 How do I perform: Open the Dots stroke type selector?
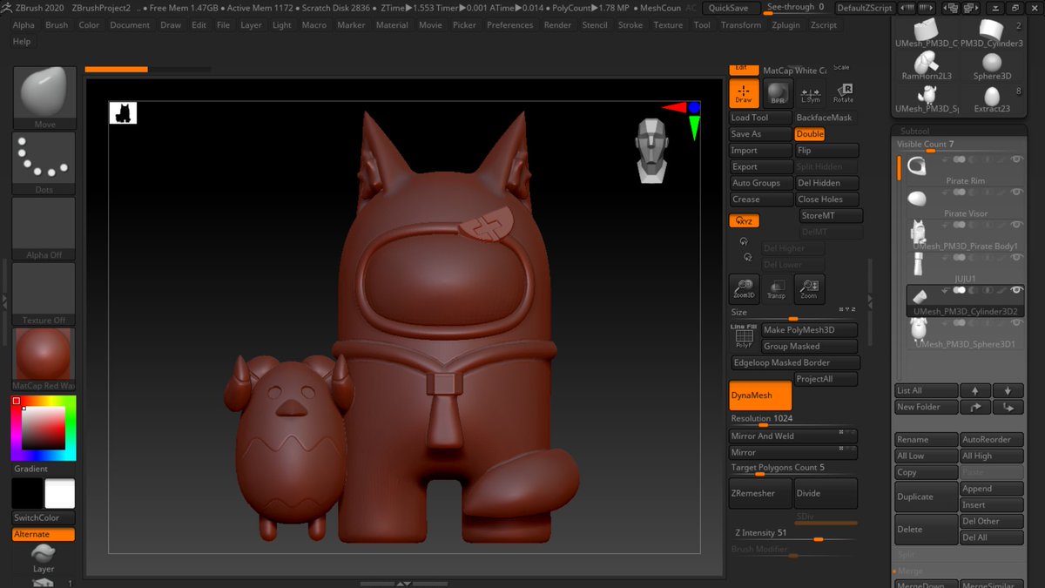44,163
